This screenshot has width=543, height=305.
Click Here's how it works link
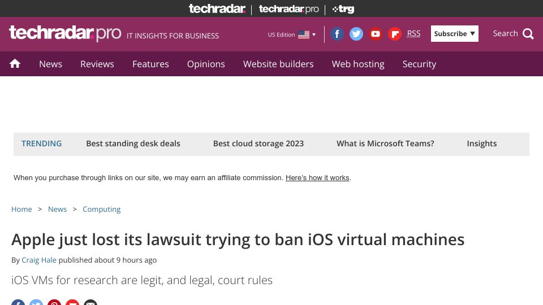317,178
